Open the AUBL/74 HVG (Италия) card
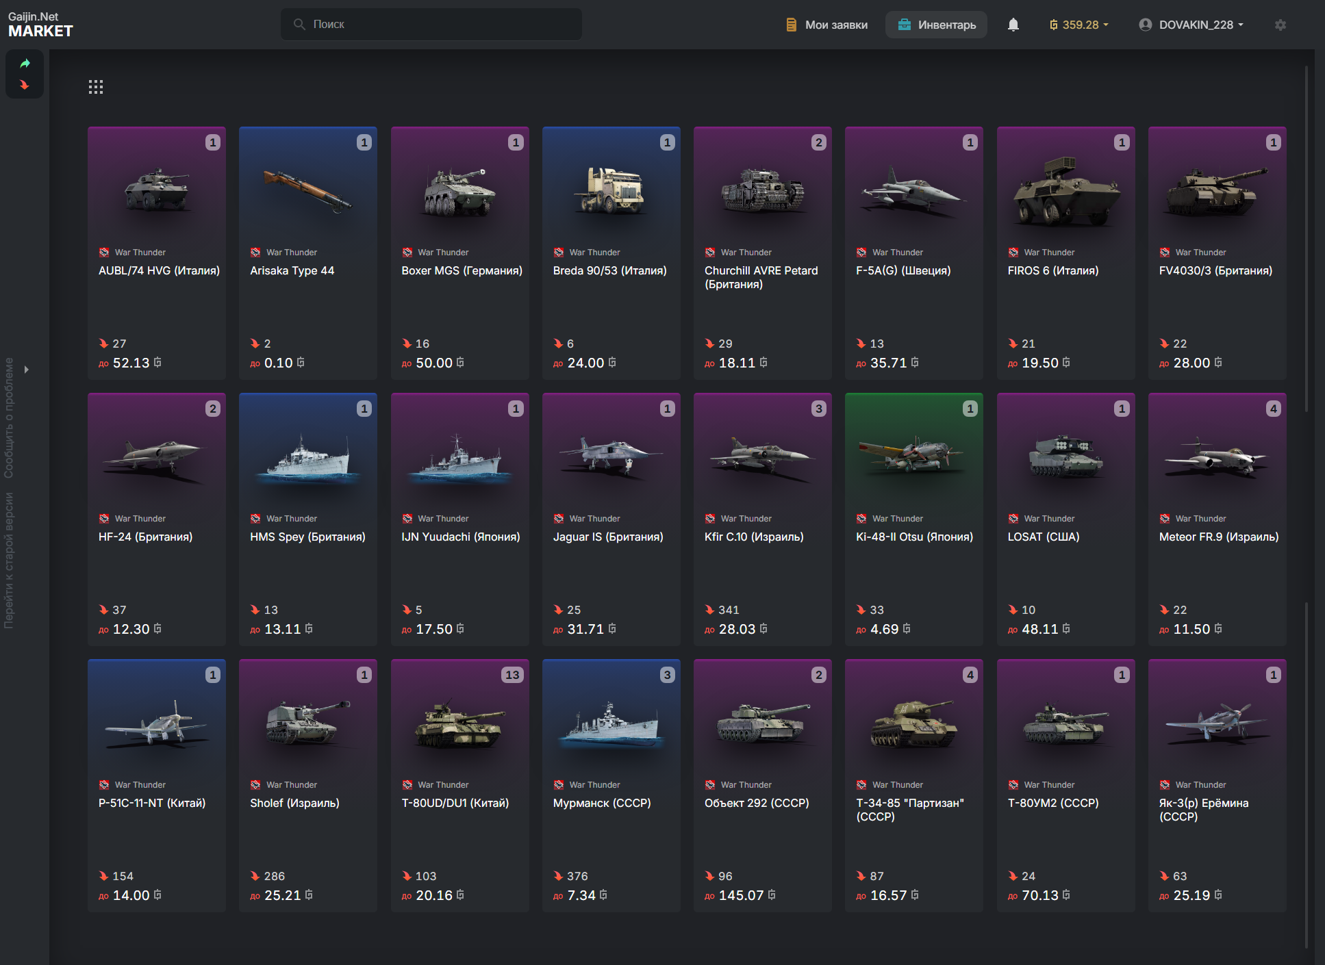This screenshot has width=1325, height=965. pos(157,253)
